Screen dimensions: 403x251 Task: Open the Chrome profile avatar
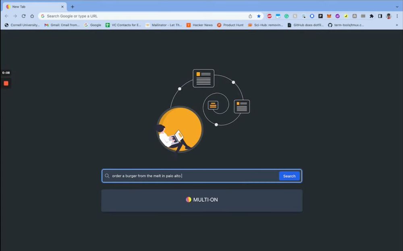tap(388, 16)
